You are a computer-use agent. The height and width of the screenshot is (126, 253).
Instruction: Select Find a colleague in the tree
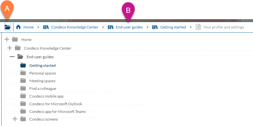[43, 89]
